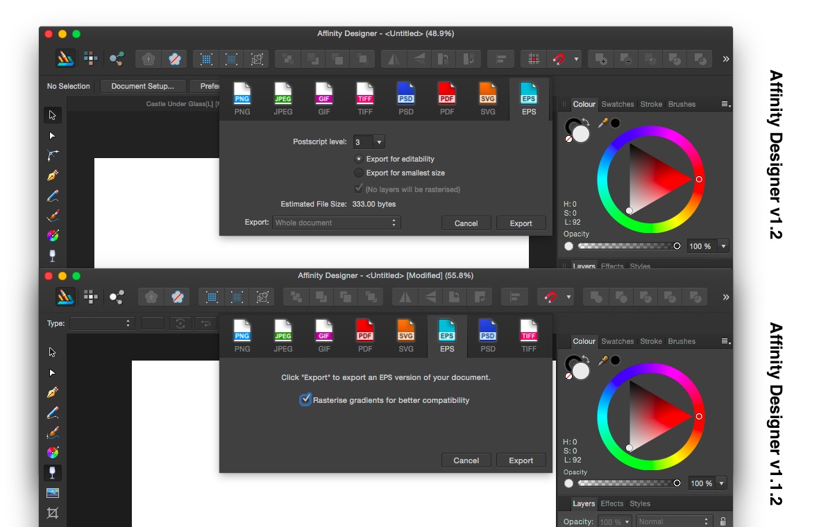Viewport: 819px width, 527px height.
Task: Switch to Export persona in top window
Action: tap(117, 58)
